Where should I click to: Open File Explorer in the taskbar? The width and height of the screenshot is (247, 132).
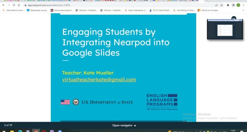tap(12, 131)
